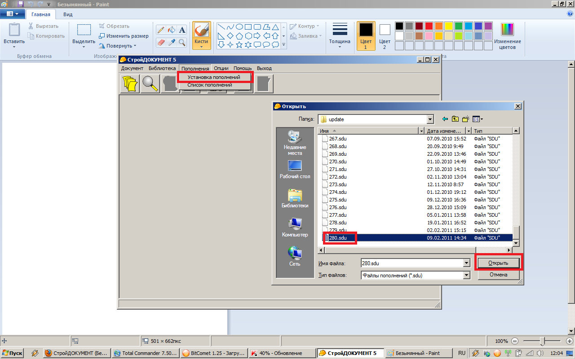Switch to the Главная ribbon tab
This screenshot has width=575, height=359.
pos(41,14)
